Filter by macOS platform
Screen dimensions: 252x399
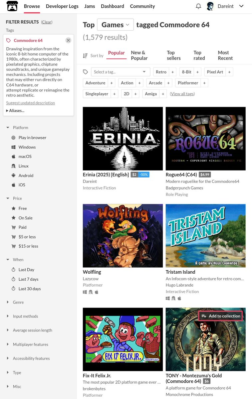pyautogui.click(x=21, y=156)
